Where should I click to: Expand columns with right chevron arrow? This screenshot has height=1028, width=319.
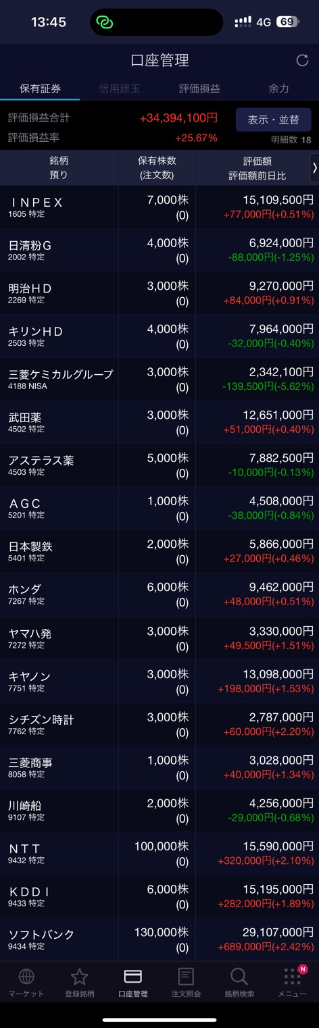(x=314, y=168)
